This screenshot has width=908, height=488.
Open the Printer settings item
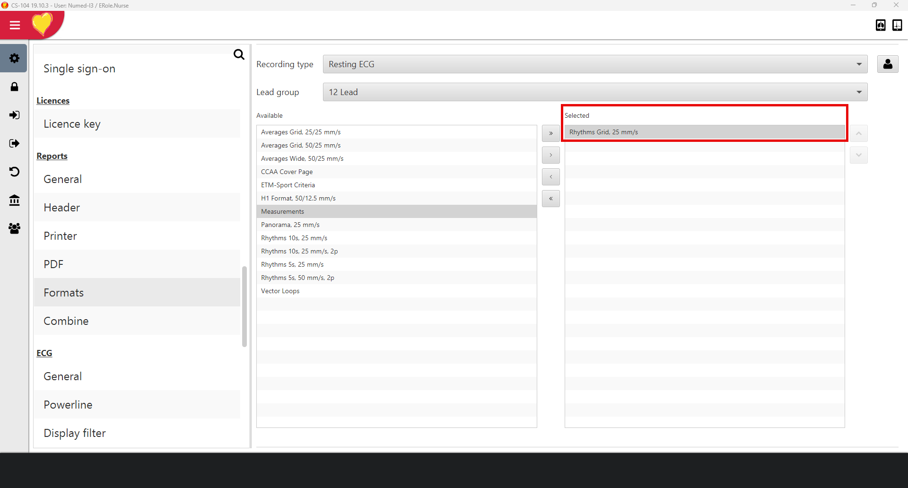pyautogui.click(x=60, y=236)
